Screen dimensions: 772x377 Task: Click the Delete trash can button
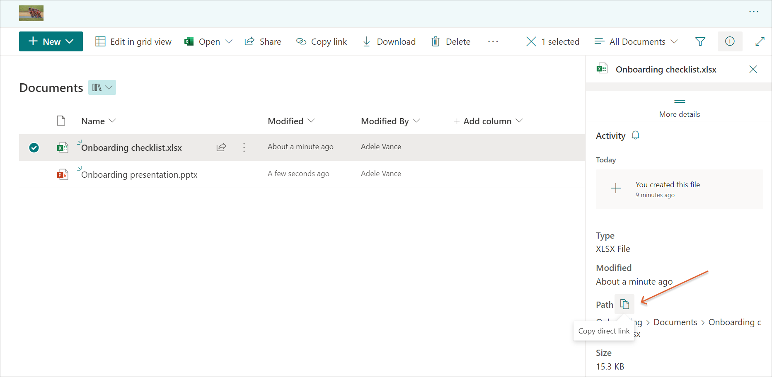pyautogui.click(x=451, y=41)
